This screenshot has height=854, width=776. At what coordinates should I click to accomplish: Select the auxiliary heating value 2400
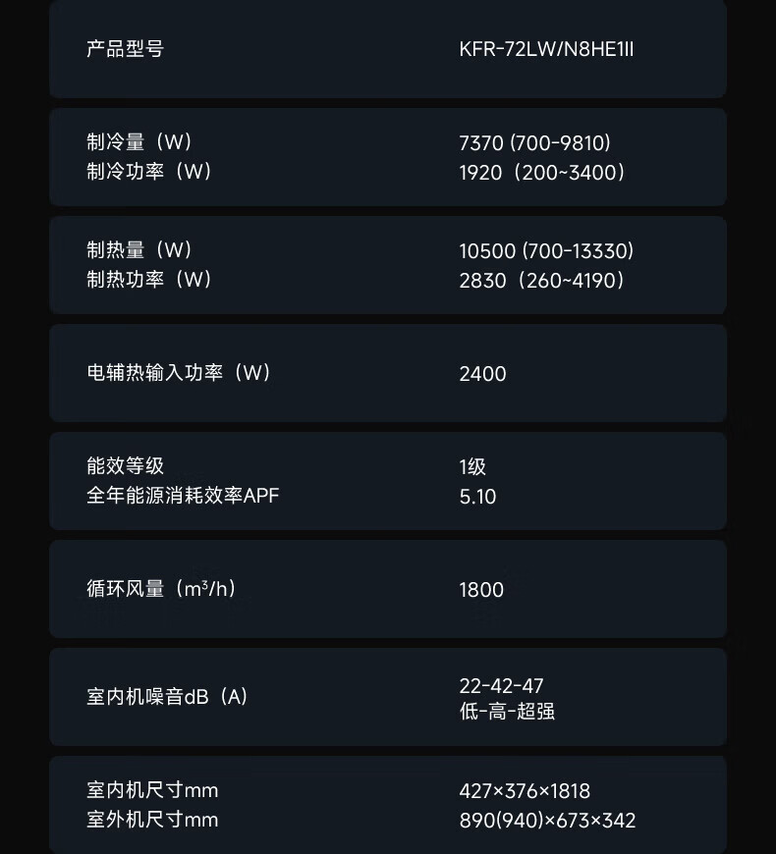click(482, 374)
